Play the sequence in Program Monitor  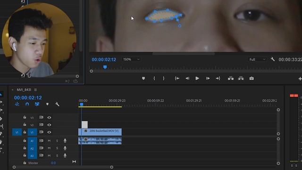197,78
